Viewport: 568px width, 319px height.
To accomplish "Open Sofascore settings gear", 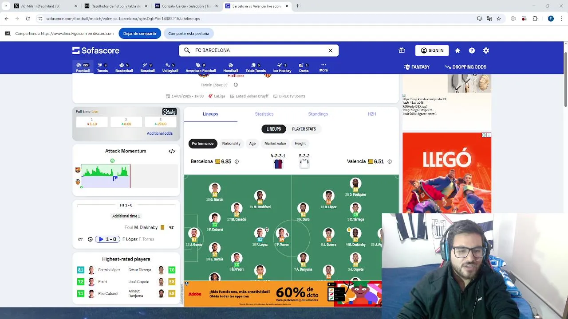I will coord(486,51).
